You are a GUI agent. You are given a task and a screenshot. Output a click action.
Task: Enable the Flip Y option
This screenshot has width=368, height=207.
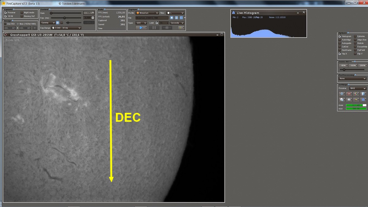[355, 54]
